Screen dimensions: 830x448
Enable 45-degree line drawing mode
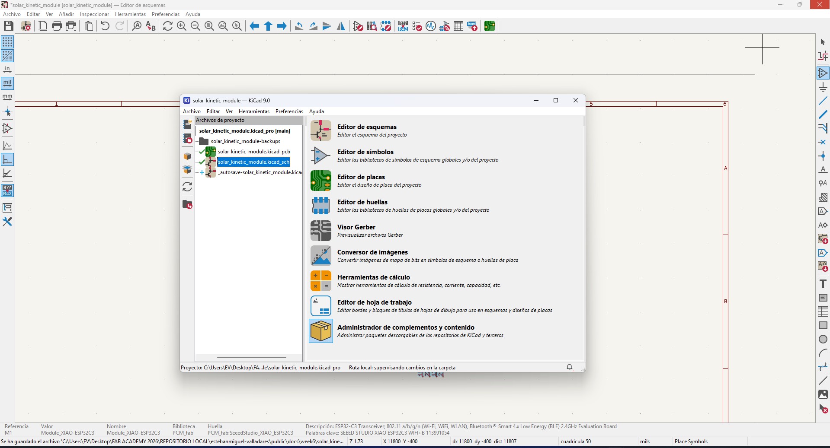(x=7, y=173)
